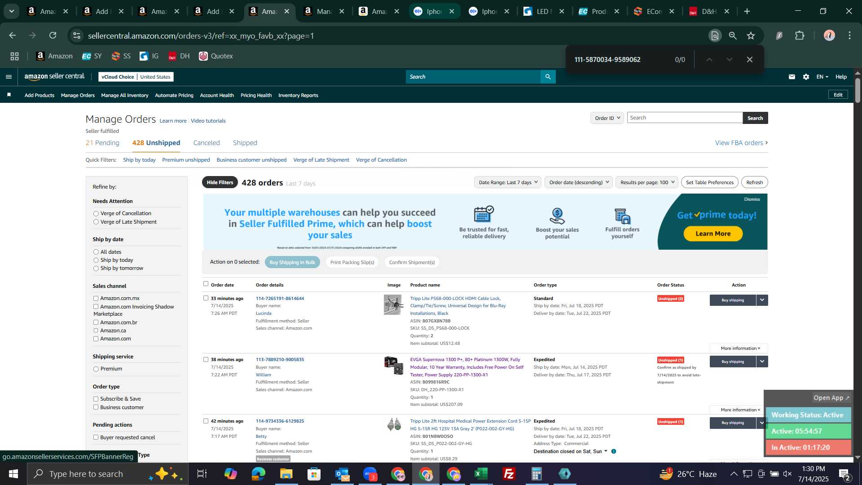
Task: Go to previous find result arrow
Action: [x=709, y=59]
